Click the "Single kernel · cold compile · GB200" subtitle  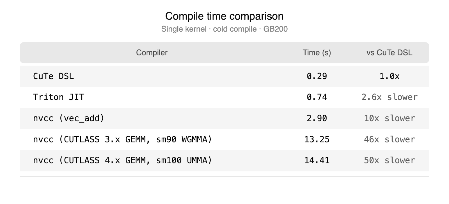click(x=224, y=29)
